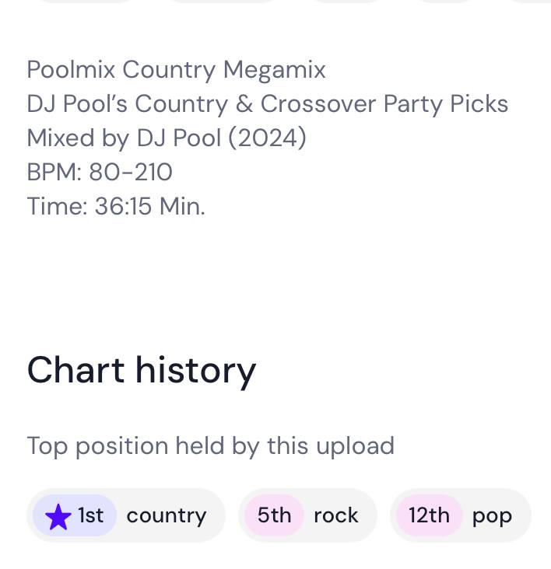Select the (2024) year text
Screen dimensions: 551x569
click(x=267, y=138)
